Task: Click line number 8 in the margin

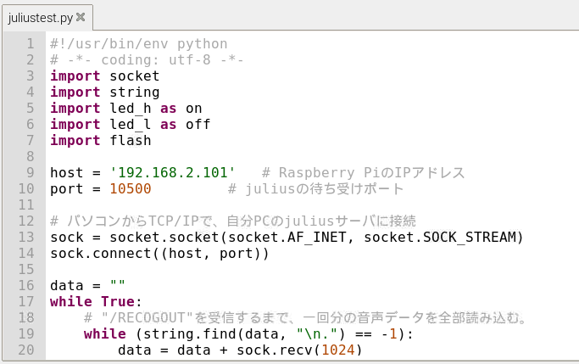Action: click(x=31, y=156)
